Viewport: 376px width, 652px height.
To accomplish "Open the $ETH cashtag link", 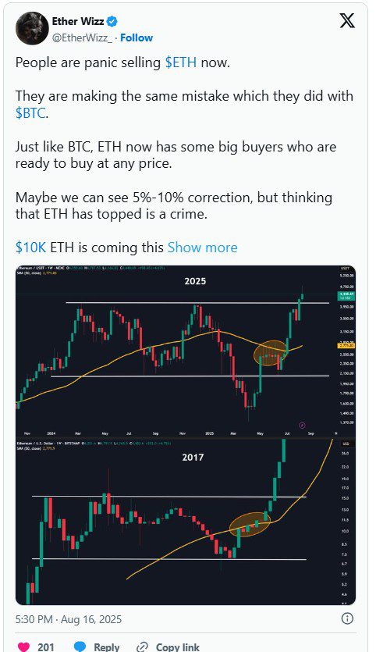I will click(183, 62).
